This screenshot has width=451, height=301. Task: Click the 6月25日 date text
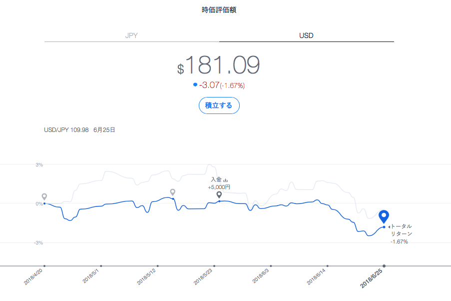(104, 130)
